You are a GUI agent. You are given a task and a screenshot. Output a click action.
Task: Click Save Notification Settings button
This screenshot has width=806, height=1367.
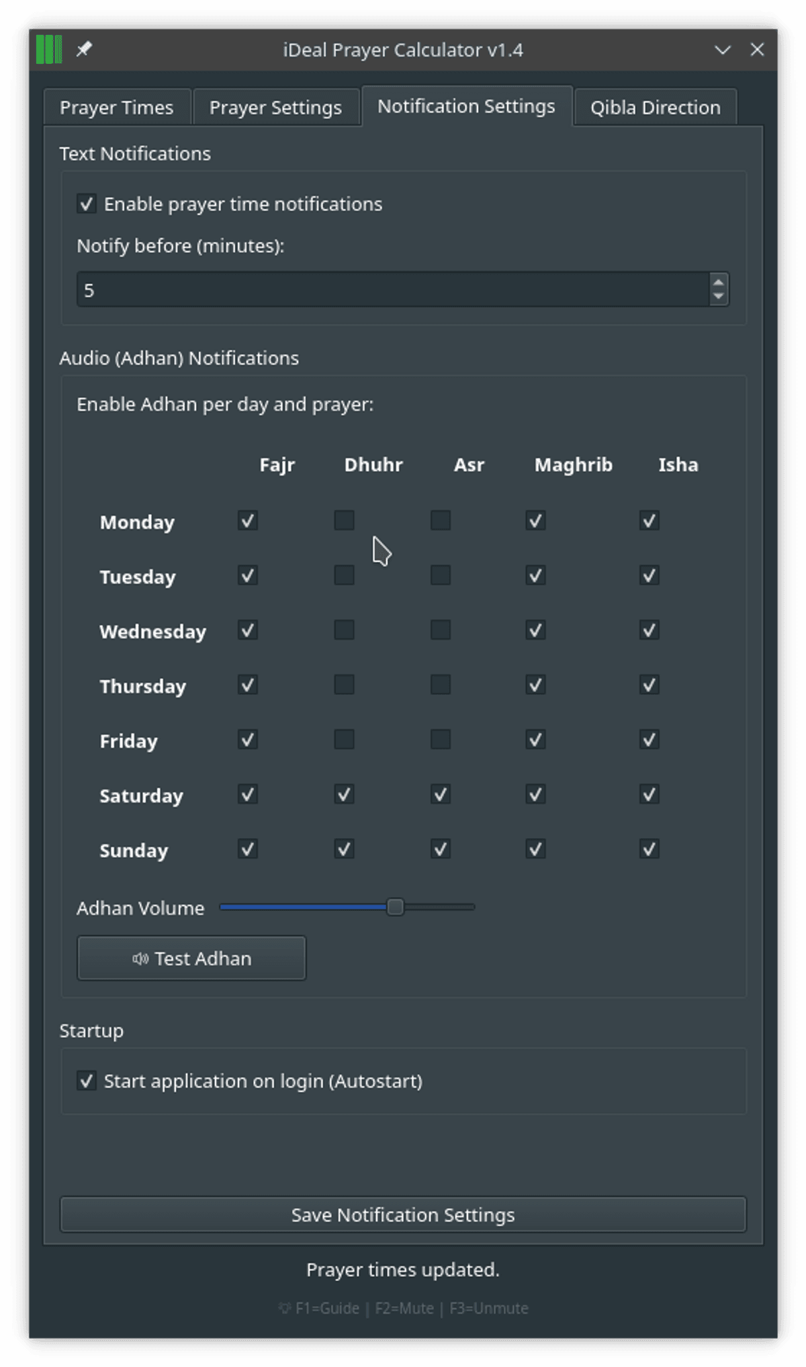point(403,1214)
